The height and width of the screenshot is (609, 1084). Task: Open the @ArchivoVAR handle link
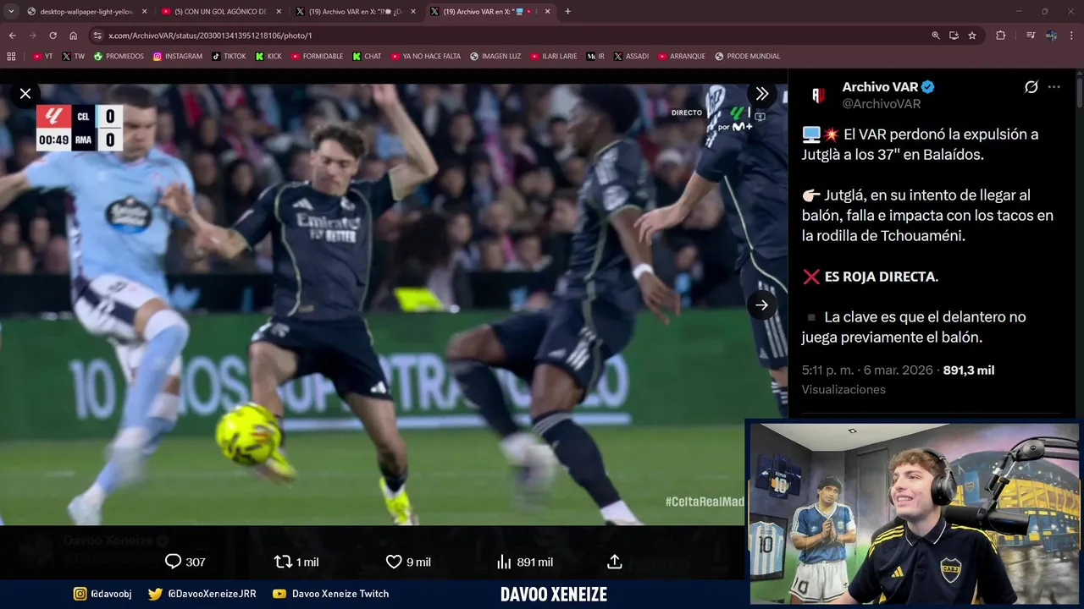point(882,104)
